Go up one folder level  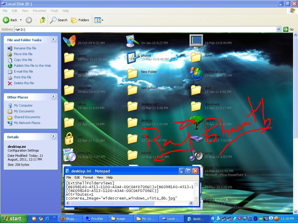click(42, 20)
